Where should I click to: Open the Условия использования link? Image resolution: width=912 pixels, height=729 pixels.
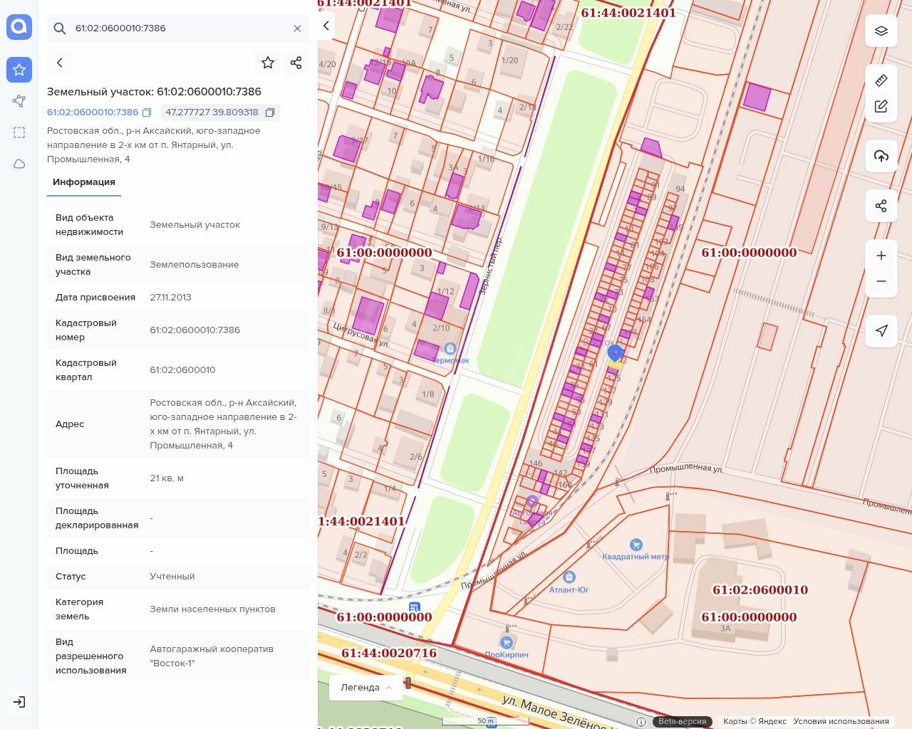[841, 721]
